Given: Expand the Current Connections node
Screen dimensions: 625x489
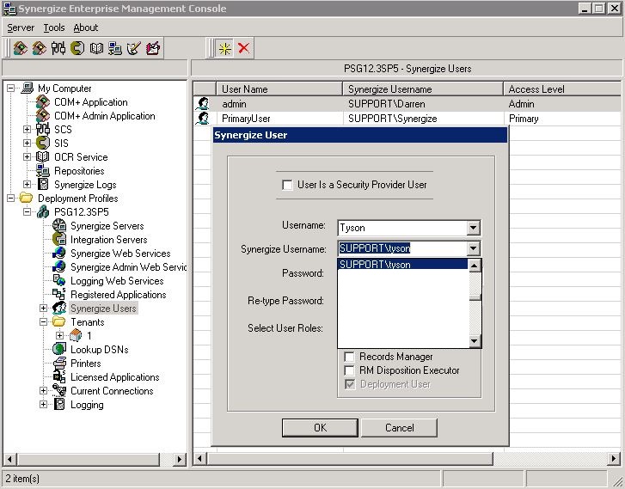Looking at the screenshot, I should click(44, 391).
